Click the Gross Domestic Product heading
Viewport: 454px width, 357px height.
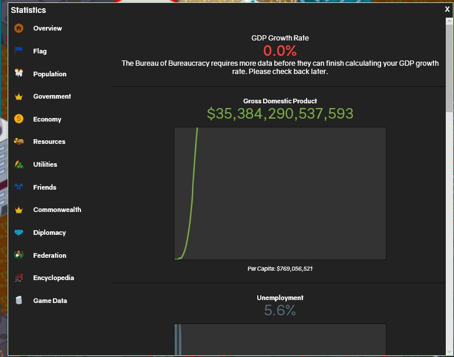280,101
